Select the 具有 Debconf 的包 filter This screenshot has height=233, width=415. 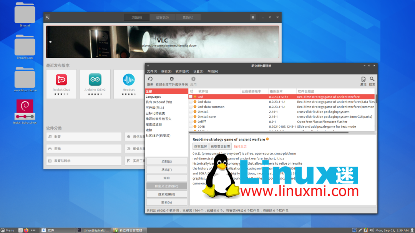tap(166, 102)
